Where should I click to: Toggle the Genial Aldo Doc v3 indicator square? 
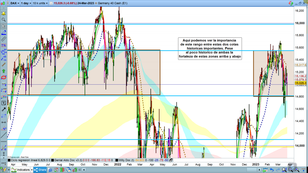tap(53, 160)
